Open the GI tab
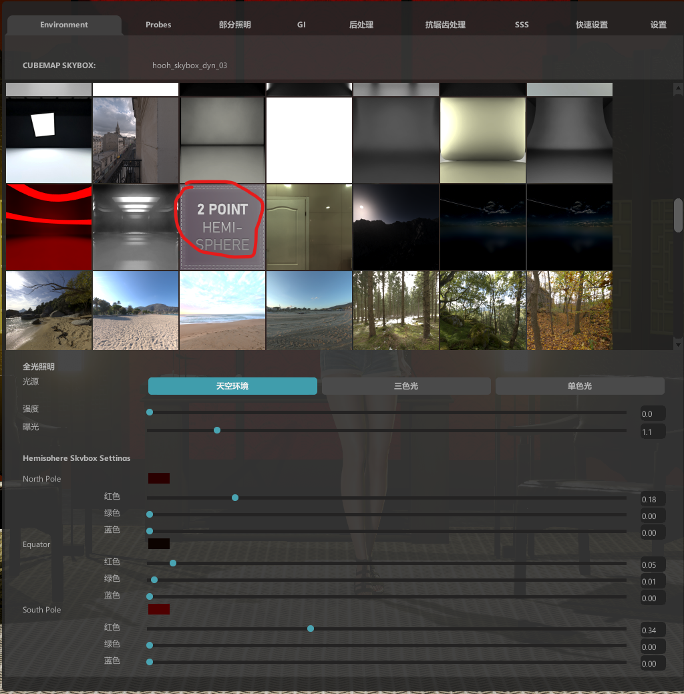684x694 pixels. pyautogui.click(x=301, y=25)
